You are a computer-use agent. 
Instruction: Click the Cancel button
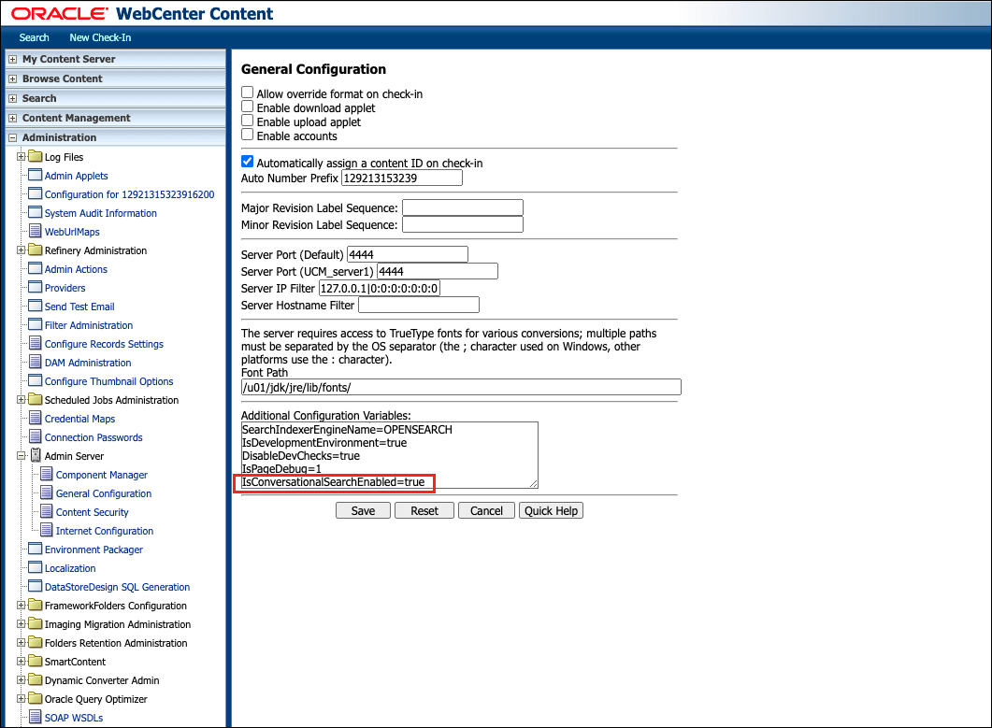(x=486, y=510)
